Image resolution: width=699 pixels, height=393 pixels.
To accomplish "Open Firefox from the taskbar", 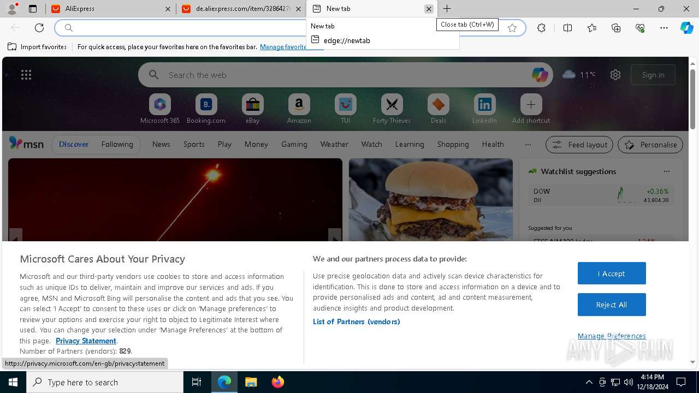I will tap(278, 382).
